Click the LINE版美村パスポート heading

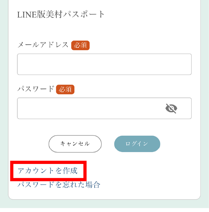[x=61, y=14]
